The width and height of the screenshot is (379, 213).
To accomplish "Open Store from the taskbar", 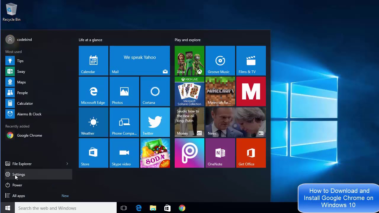I will point(167,208).
